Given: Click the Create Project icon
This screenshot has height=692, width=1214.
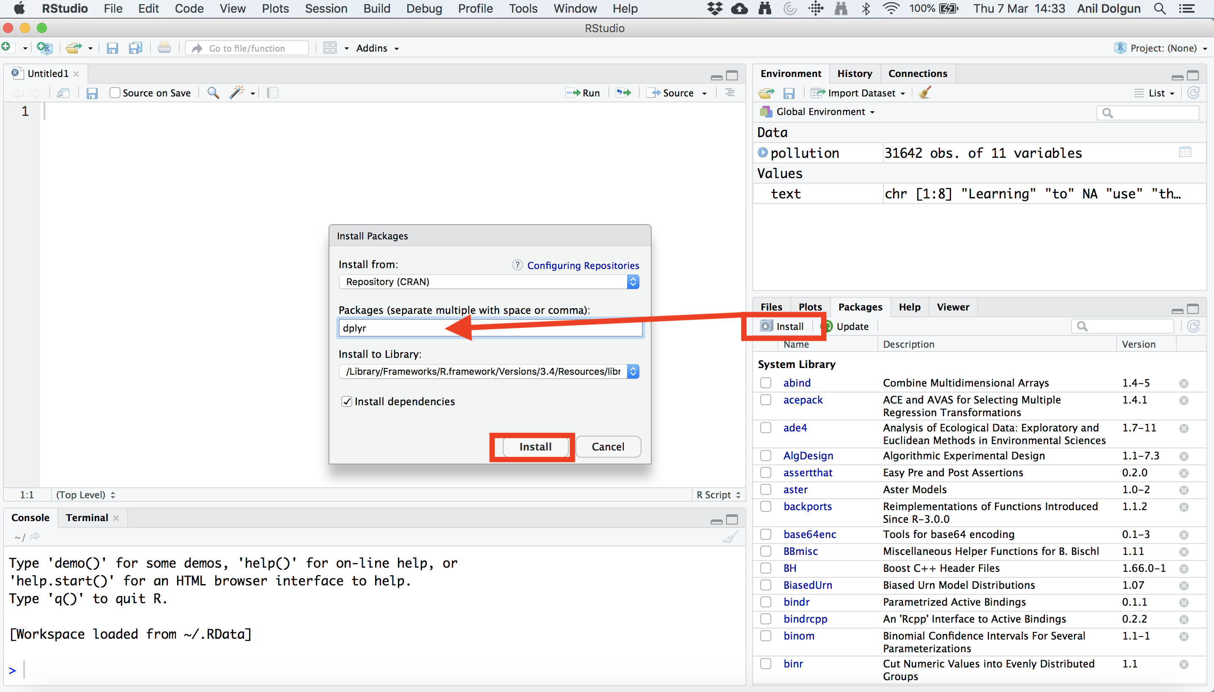Looking at the screenshot, I should 44,48.
